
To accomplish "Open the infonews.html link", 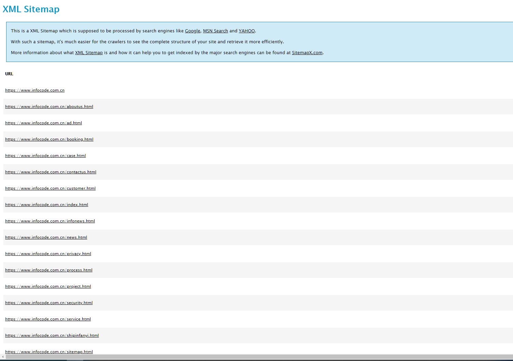I will 50,221.
